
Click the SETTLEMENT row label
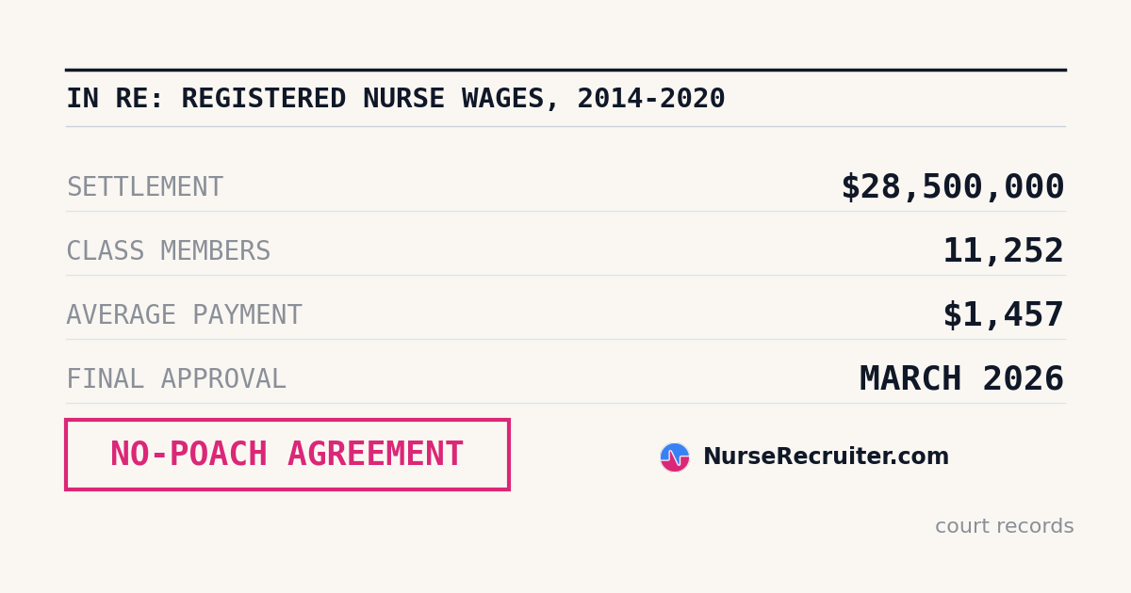point(144,187)
